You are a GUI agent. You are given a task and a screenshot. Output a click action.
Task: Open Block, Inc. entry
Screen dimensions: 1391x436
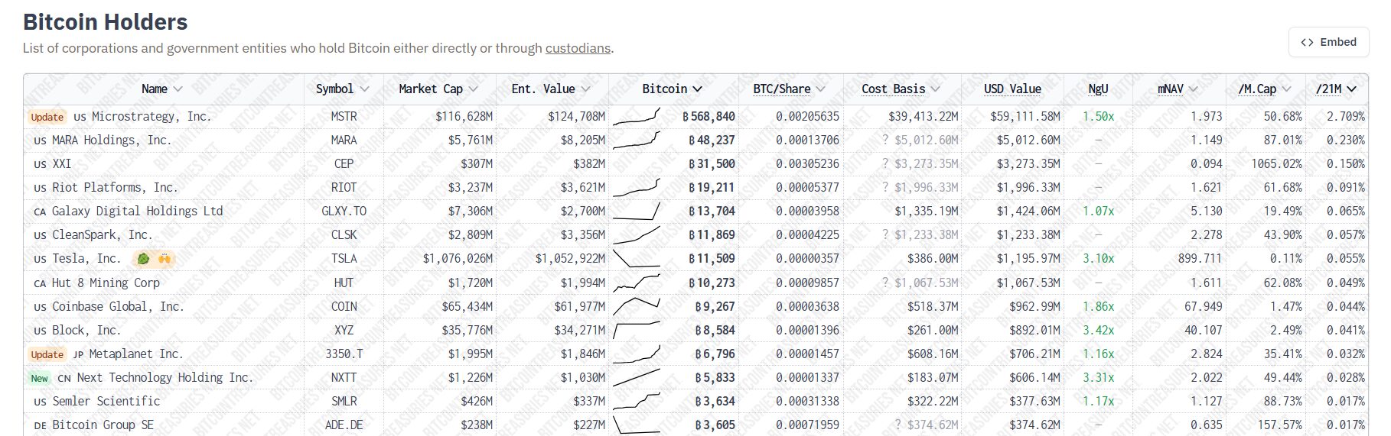click(86, 330)
